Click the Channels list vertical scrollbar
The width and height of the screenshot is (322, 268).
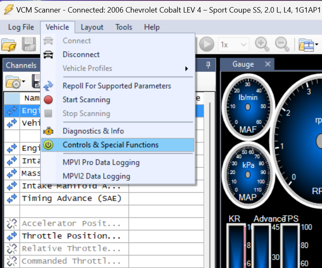(210, 179)
